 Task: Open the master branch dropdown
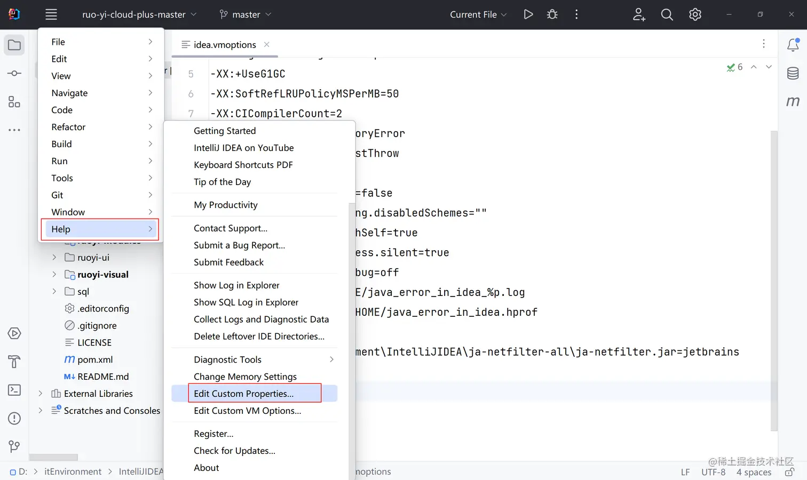tap(246, 14)
